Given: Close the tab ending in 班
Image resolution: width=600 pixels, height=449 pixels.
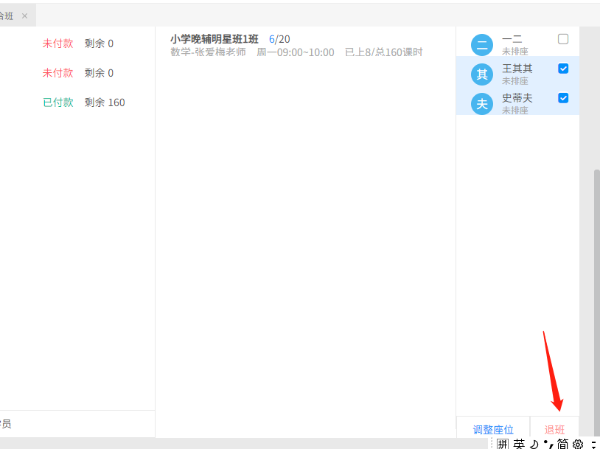Looking at the screenshot, I should (24, 15).
